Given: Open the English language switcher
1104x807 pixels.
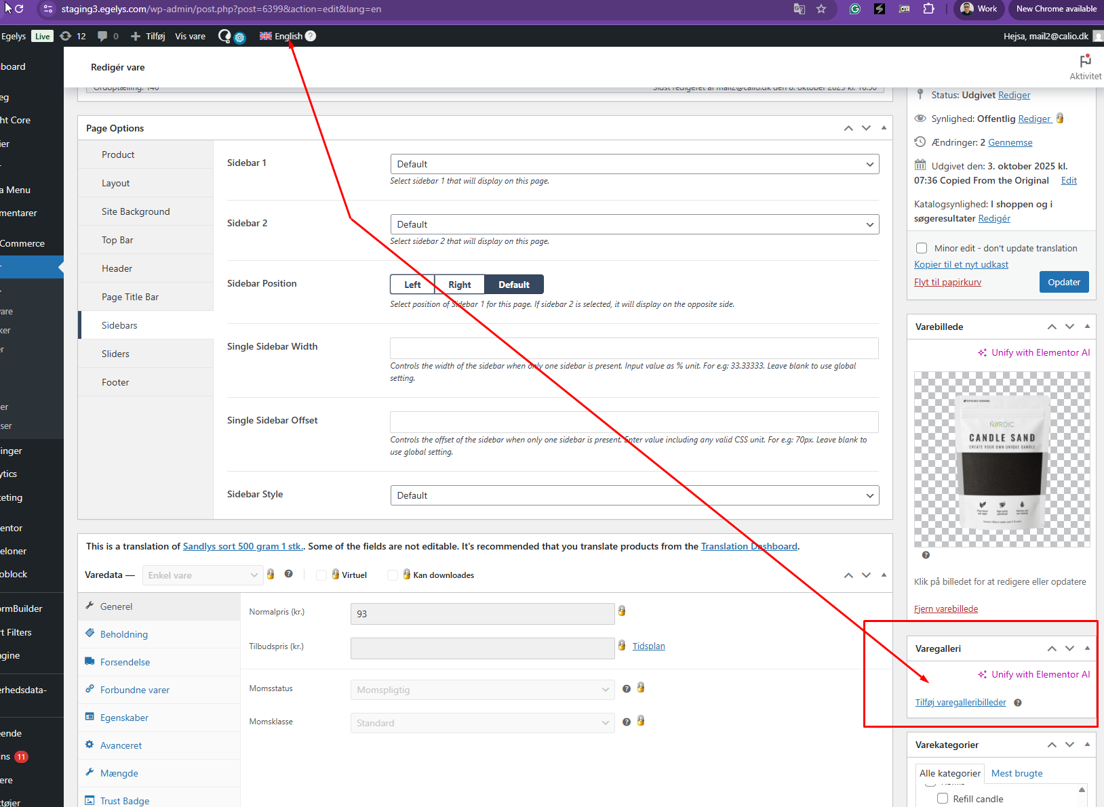Looking at the screenshot, I should pyautogui.click(x=281, y=36).
